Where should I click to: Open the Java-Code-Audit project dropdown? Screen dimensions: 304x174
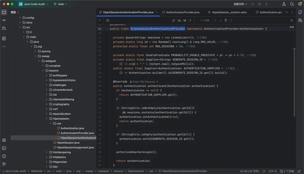[x=33, y=4]
